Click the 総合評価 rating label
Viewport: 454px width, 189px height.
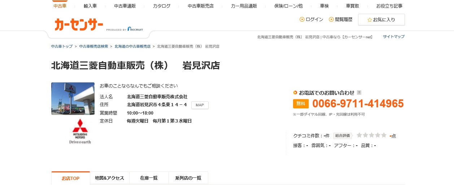tap(342, 136)
